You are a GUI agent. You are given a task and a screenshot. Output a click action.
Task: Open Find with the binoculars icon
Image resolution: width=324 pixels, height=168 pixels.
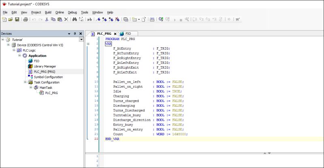[x=75, y=19]
